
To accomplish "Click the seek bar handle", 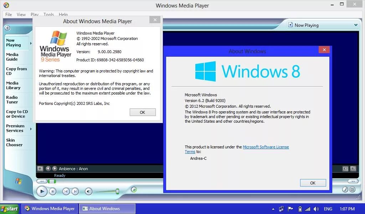I will pos(52,182).
